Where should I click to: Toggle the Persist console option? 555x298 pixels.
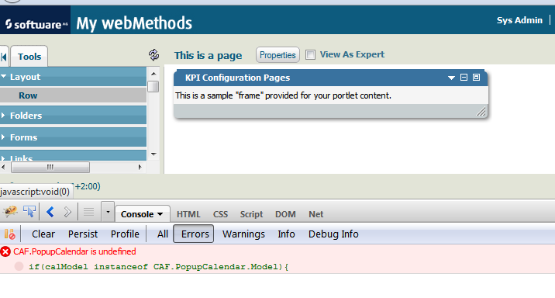[x=83, y=234]
